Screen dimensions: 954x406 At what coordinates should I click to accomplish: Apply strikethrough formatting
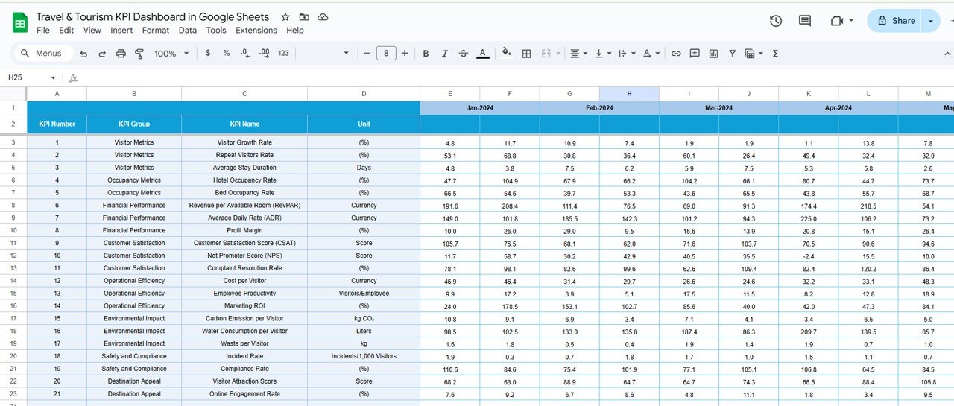click(x=464, y=54)
